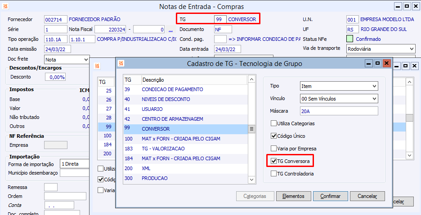Click scroll-up arrow in background window right list
Screen dimensions: 421x215
[x=409, y=82]
